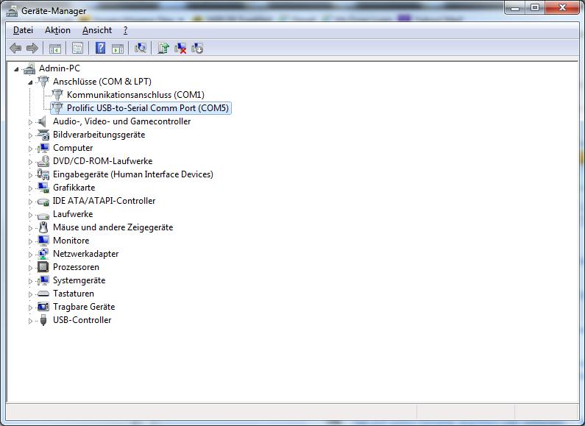Expand the Monitore category arrow
585x426 pixels.
(x=31, y=241)
